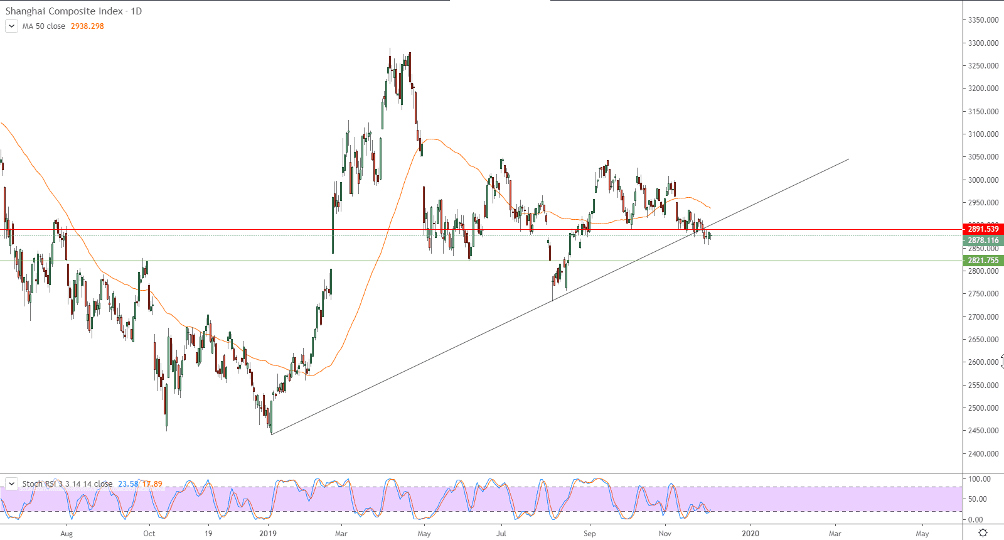
Task: Click the 3050.000 price axis tick
Action: (x=983, y=157)
